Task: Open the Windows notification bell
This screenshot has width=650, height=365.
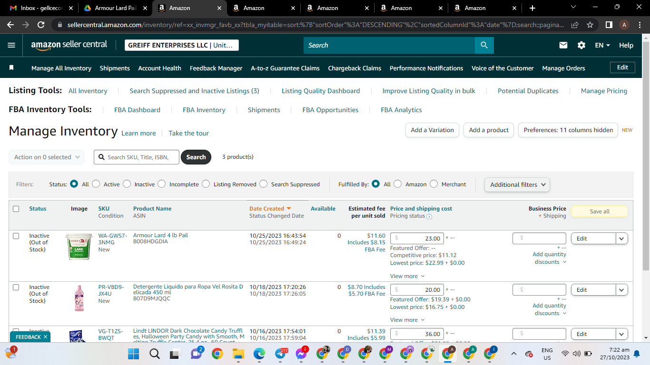Action: (x=637, y=354)
